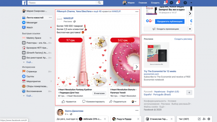This screenshot has height=122, width=217.
Task: Click create group icon in chat bar
Action: tap(204, 119)
